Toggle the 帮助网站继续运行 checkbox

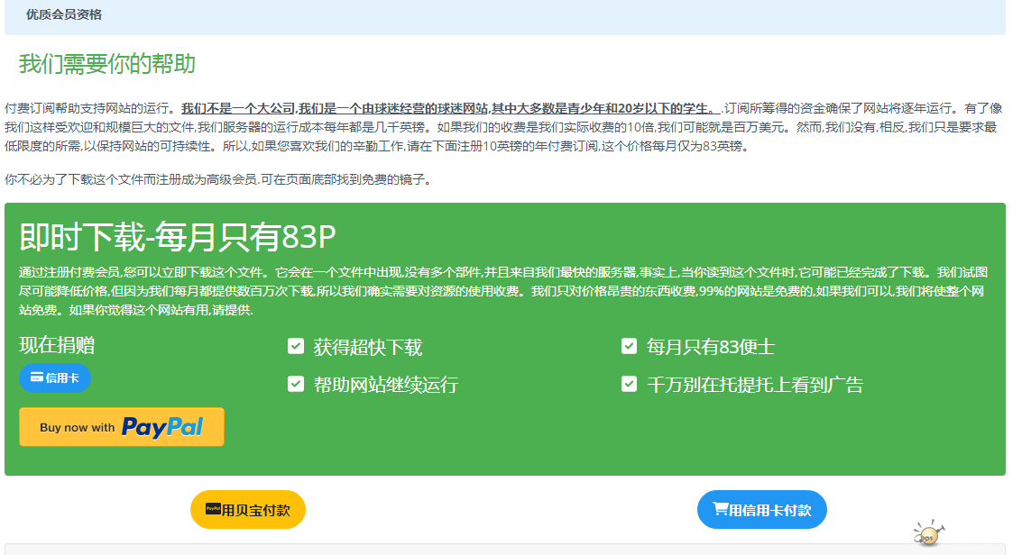tap(296, 384)
